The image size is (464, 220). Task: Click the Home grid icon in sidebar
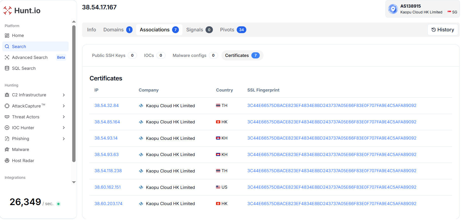7,35
